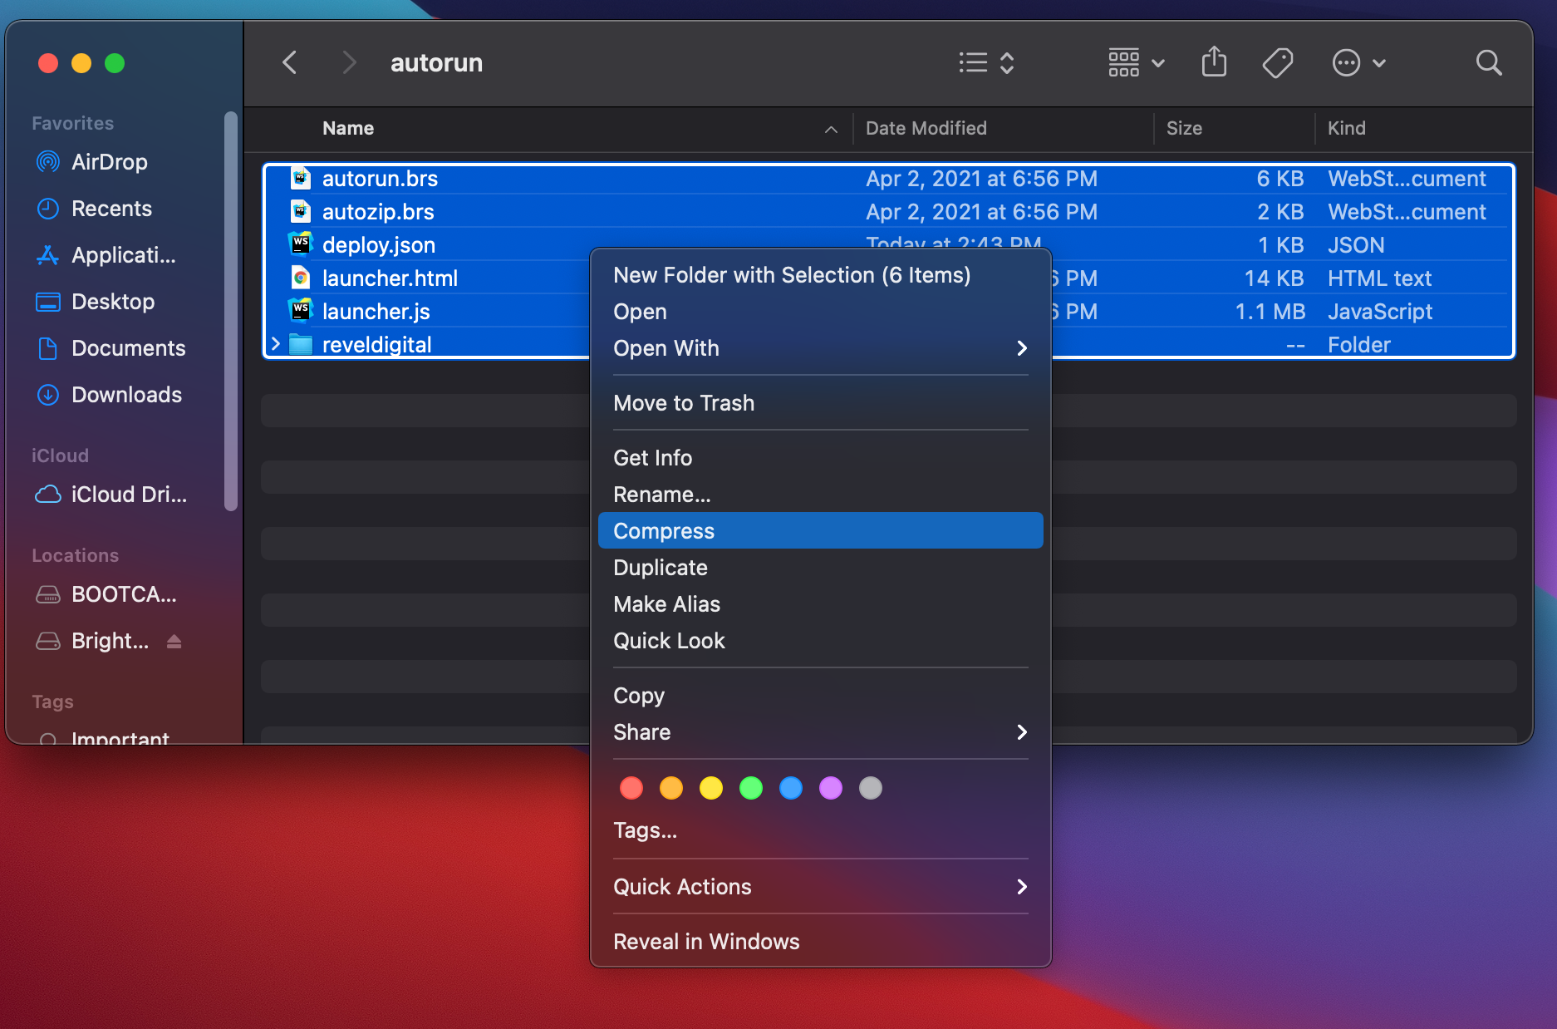Screen dimensions: 1557x1029
Task: Expand the reveldigital folder
Action: (x=276, y=344)
